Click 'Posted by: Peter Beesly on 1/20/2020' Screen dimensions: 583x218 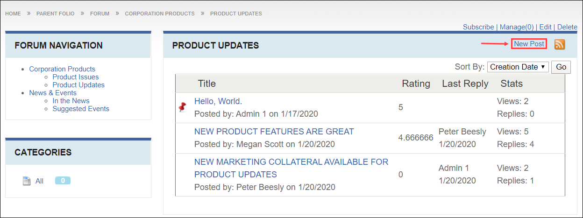point(265,187)
